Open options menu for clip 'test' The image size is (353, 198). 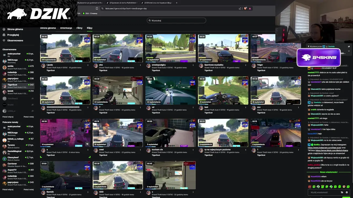[246, 108]
